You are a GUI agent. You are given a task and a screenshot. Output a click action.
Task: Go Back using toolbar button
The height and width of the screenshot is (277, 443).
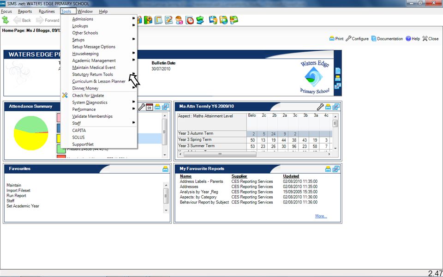tap(22, 20)
